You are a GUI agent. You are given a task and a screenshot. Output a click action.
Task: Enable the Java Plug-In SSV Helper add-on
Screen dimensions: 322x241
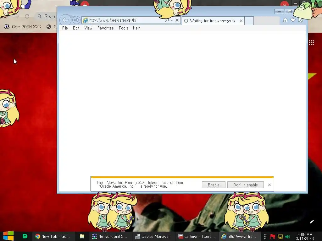click(x=214, y=185)
